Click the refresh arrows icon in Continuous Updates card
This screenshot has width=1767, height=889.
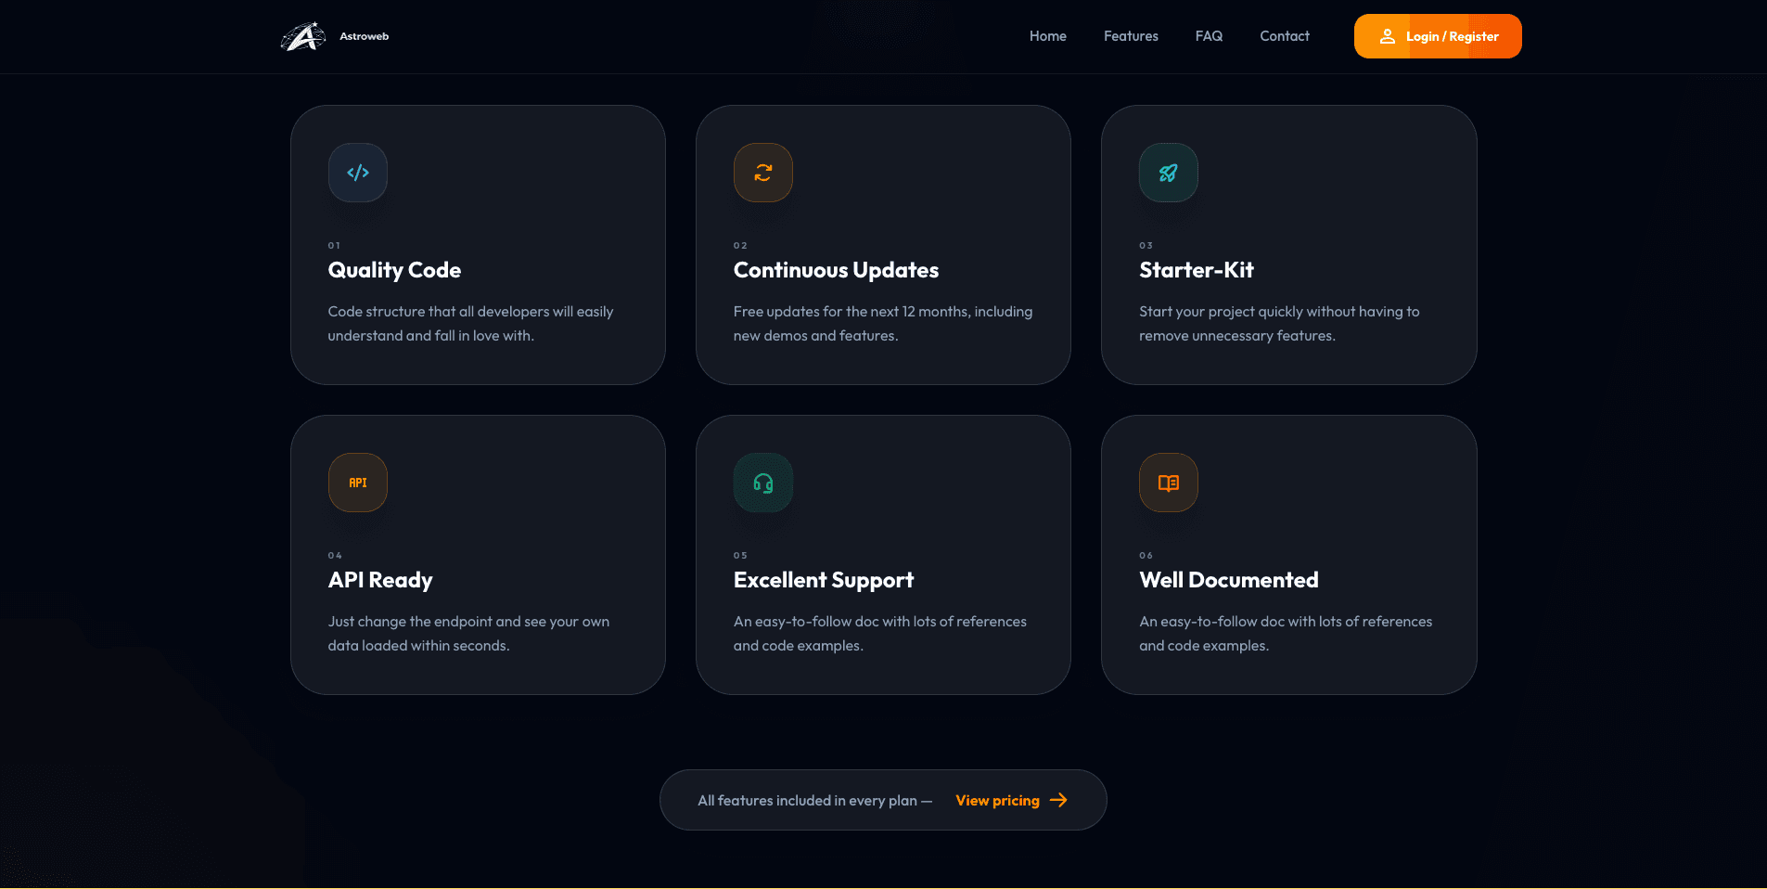pyautogui.click(x=763, y=173)
